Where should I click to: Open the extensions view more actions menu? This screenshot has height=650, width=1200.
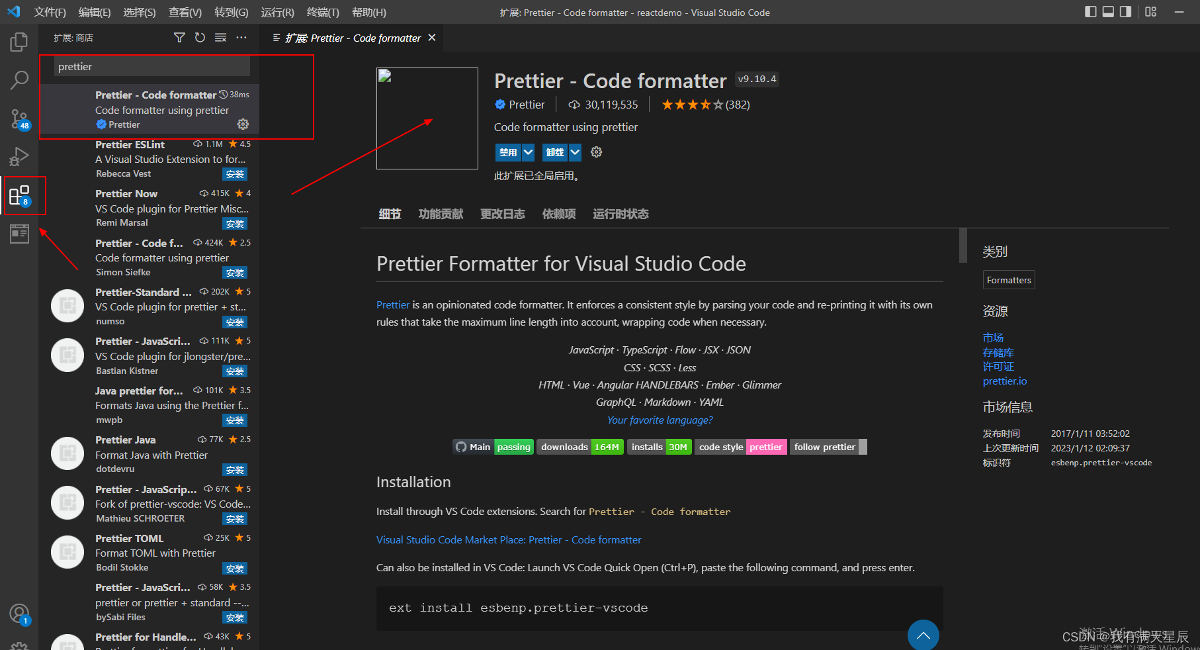241,38
